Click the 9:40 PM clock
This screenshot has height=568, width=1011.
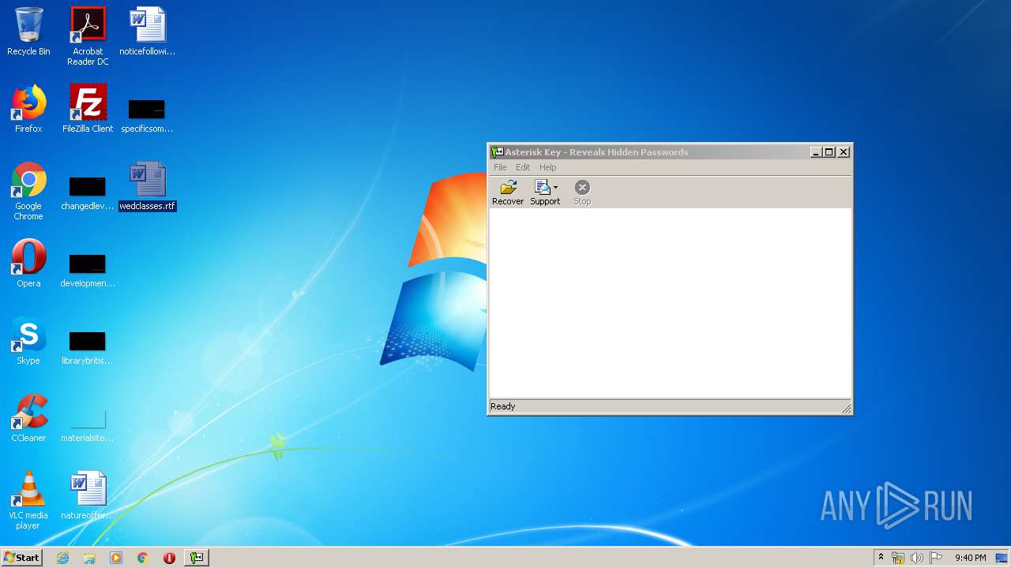coord(970,558)
